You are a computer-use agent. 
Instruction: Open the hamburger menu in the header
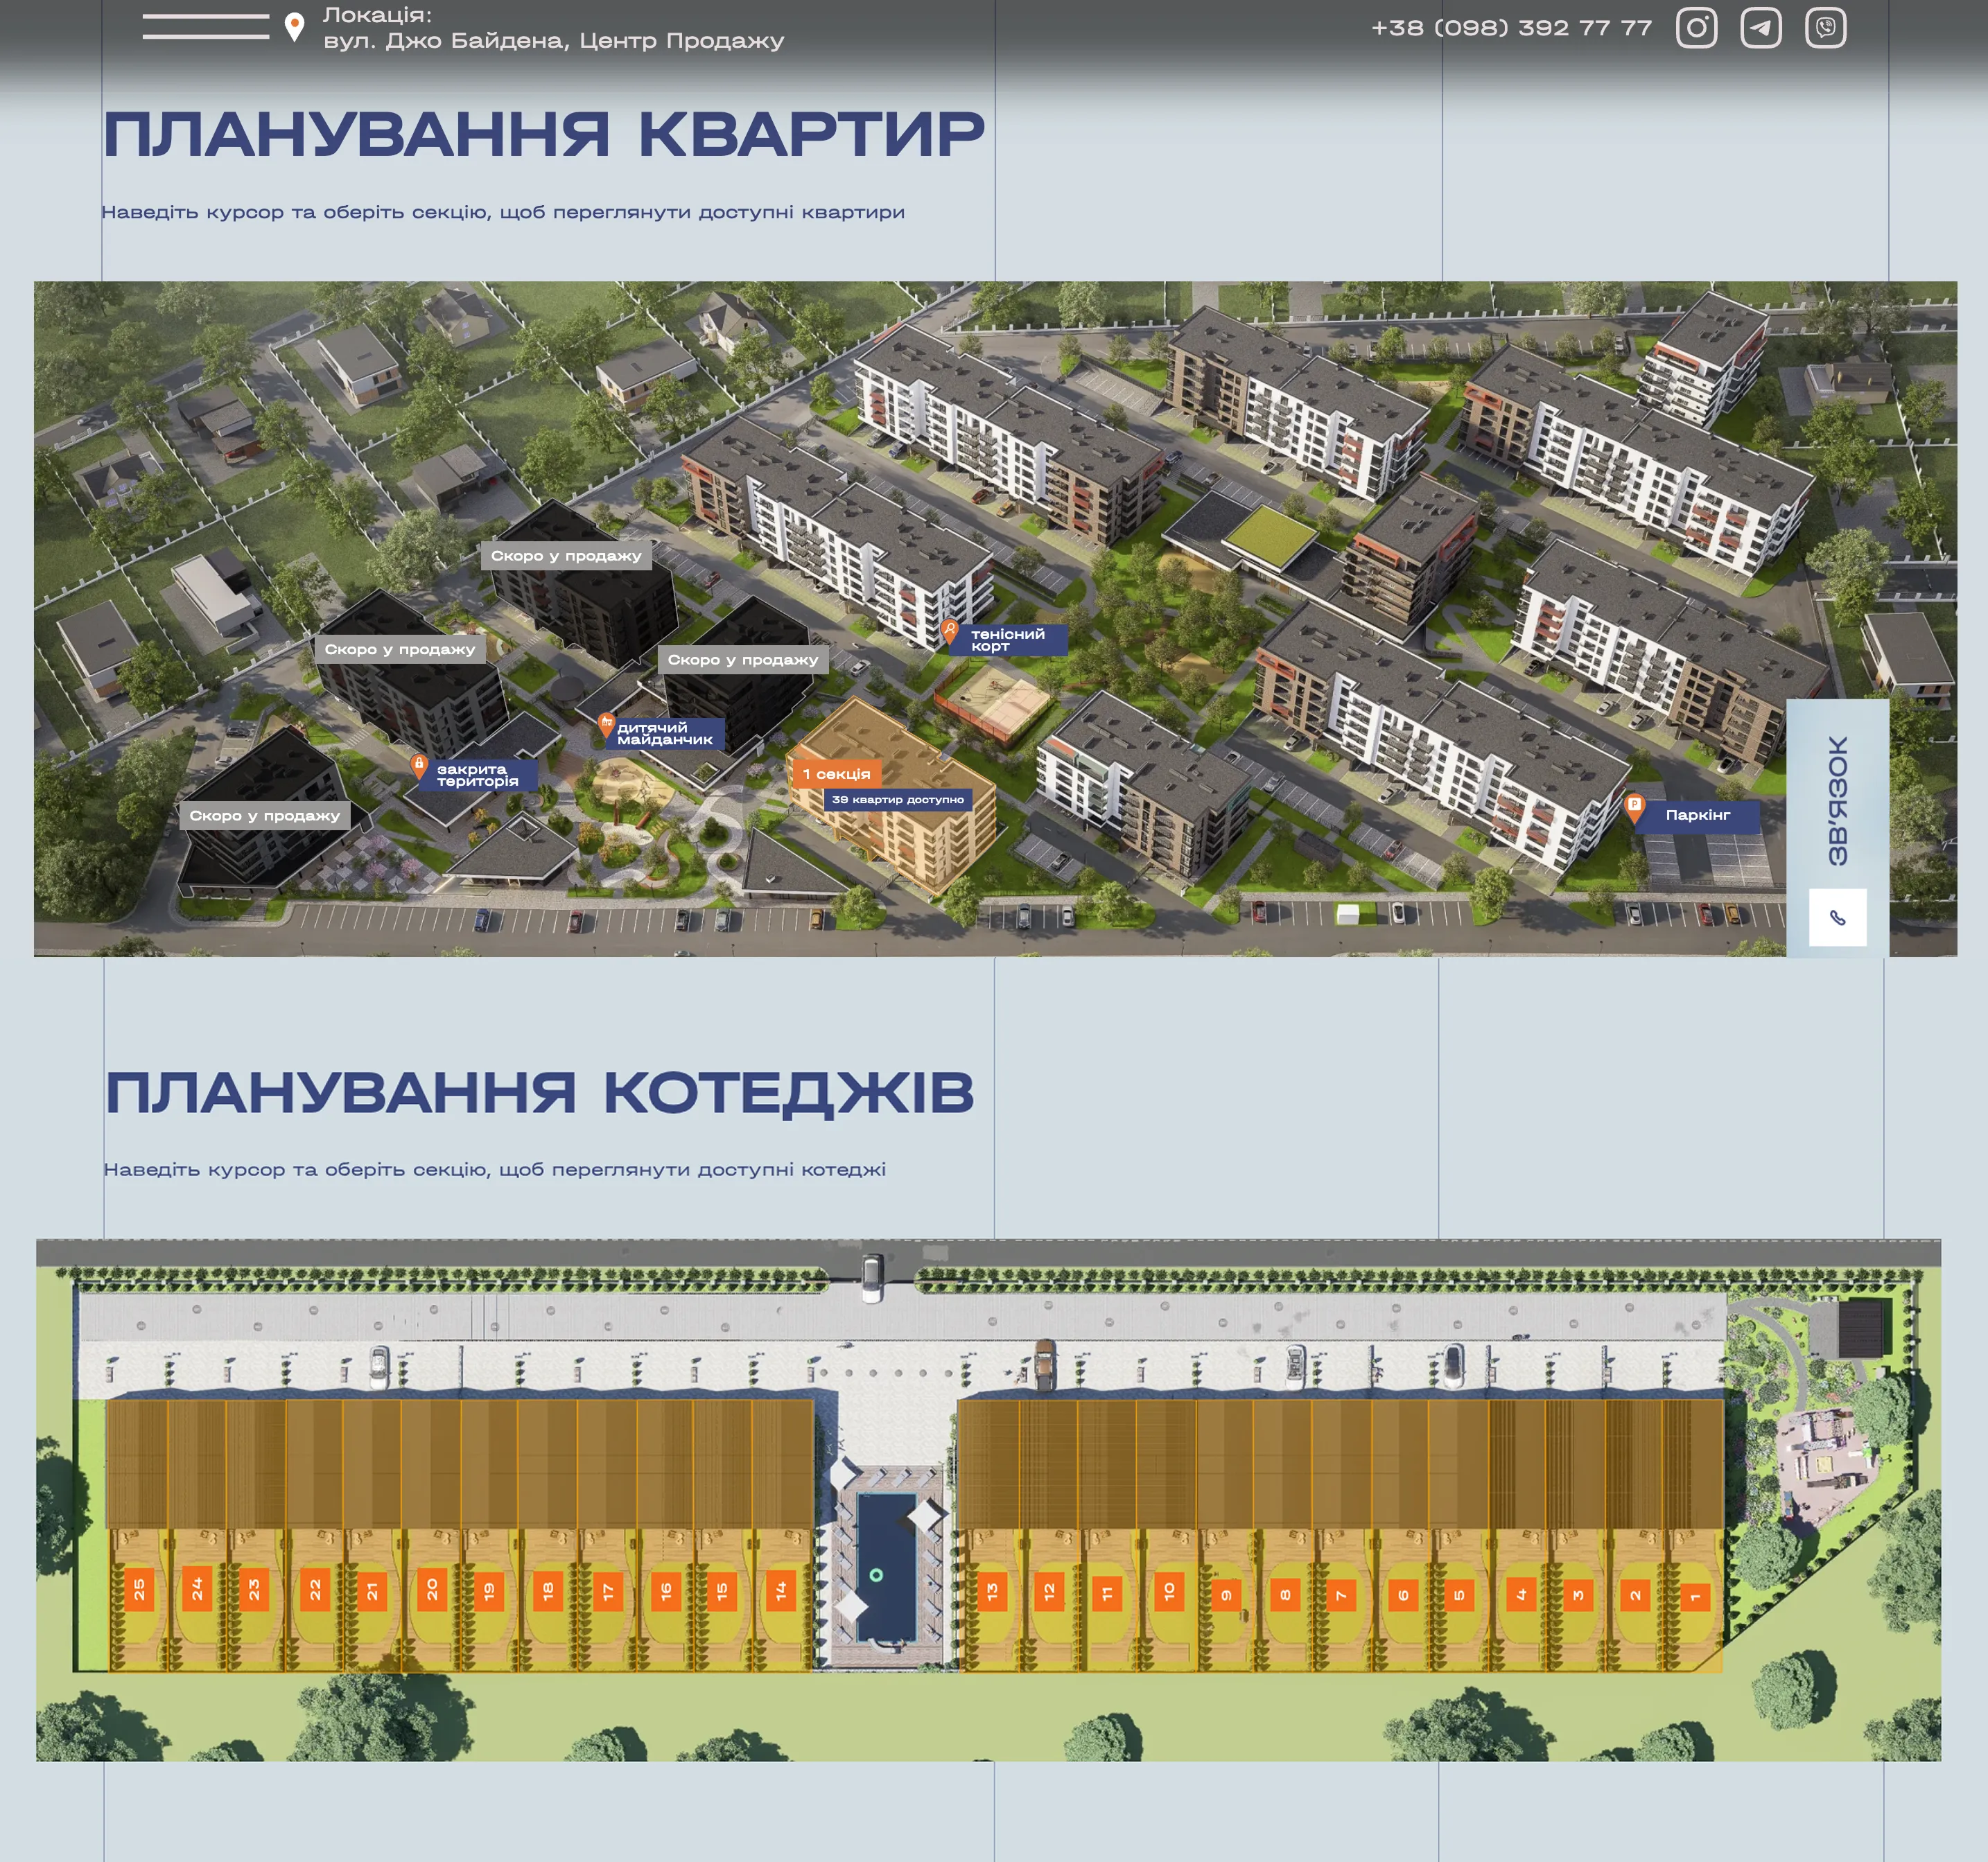coord(205,27)
